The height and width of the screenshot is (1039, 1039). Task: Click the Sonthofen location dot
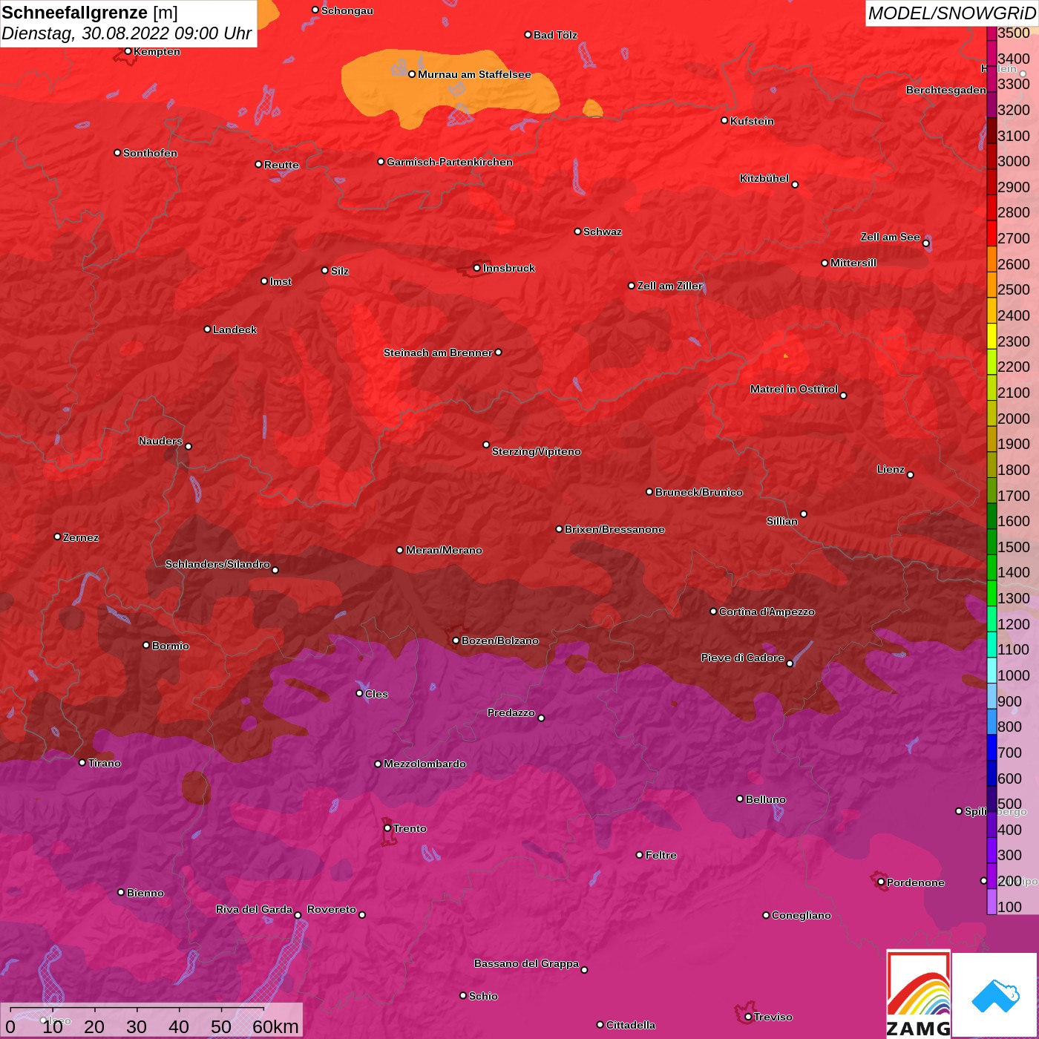point(117,153)
